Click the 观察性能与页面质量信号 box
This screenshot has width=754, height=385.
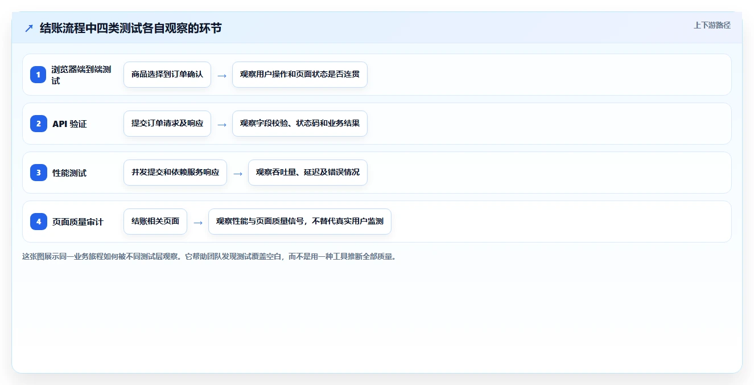tap(300, 222)
